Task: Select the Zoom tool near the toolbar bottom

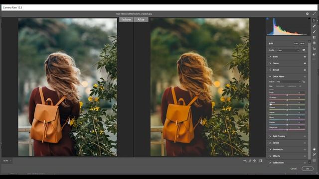Action: tap(314, 149)
